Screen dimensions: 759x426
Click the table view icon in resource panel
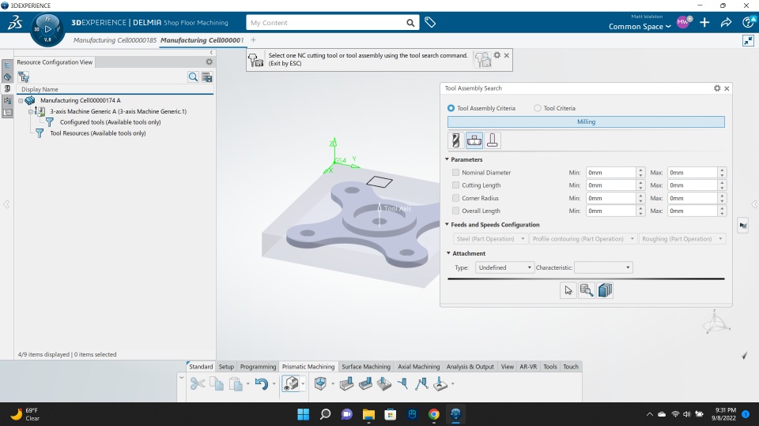point(207,77)
